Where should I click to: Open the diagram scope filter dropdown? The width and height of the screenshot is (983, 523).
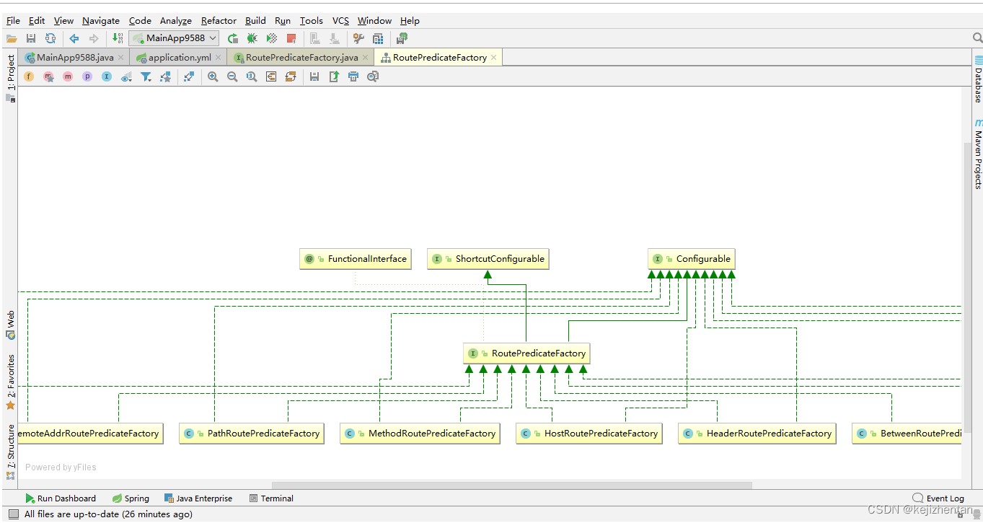pos(146,76)
